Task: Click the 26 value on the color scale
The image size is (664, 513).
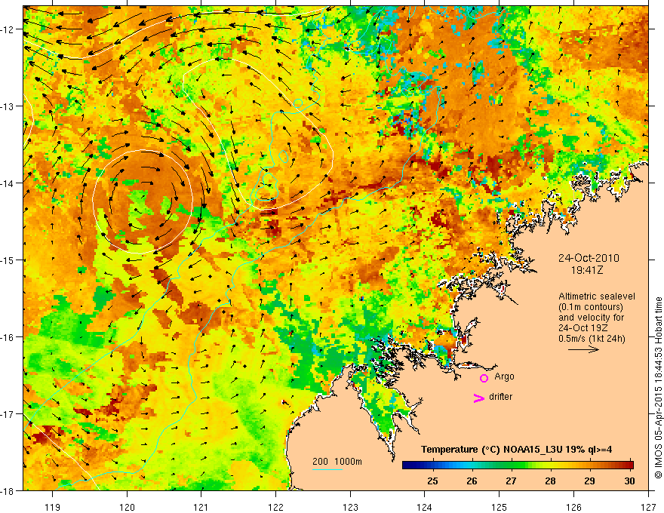Action: click(x=472, y=481)
